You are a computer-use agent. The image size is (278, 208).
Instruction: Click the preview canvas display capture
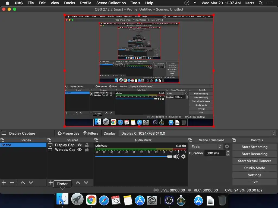tap(139, 71)
